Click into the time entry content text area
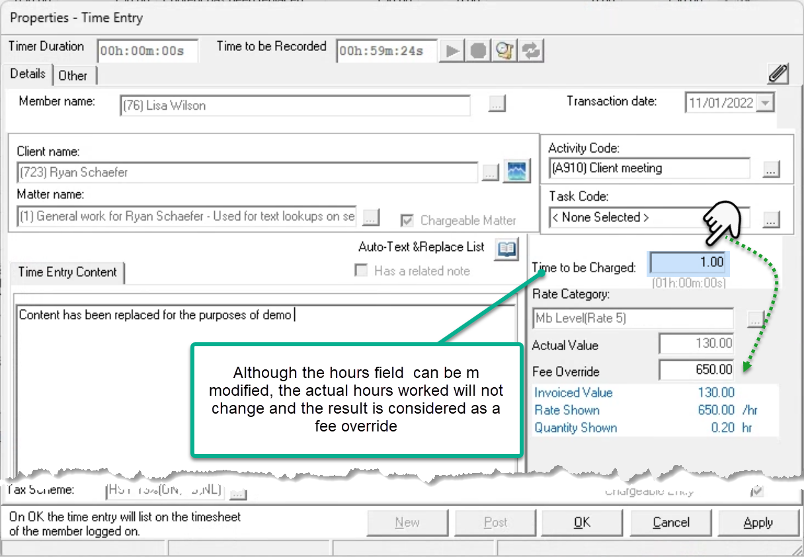This screenshot has height=557, width=804. click(x=264, y=390)
